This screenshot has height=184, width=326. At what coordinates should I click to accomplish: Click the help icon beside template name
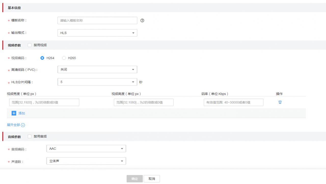(x=142, y=21)
